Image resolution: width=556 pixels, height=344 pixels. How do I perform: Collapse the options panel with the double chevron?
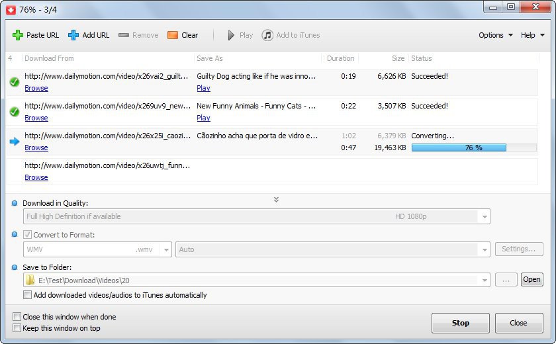(276, 200)
